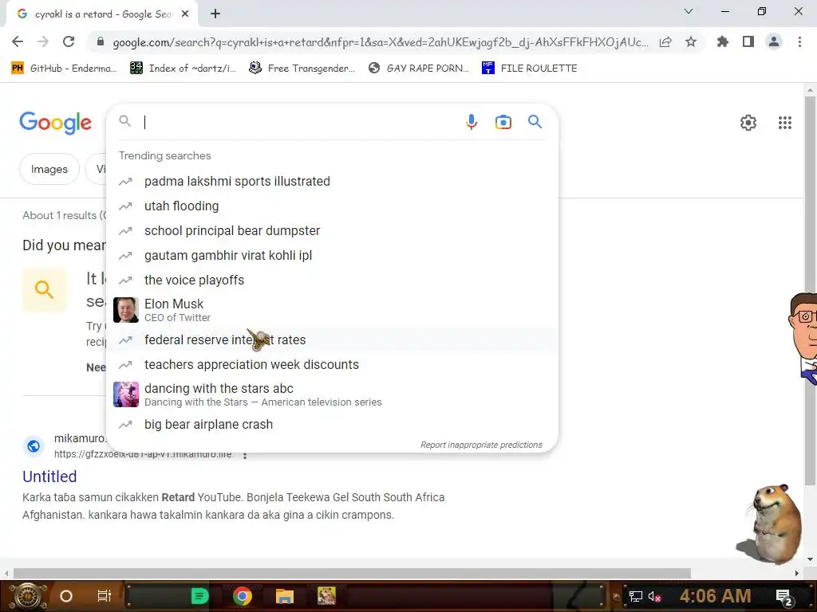Click the browser forward arrow

(x=43, y=41)
